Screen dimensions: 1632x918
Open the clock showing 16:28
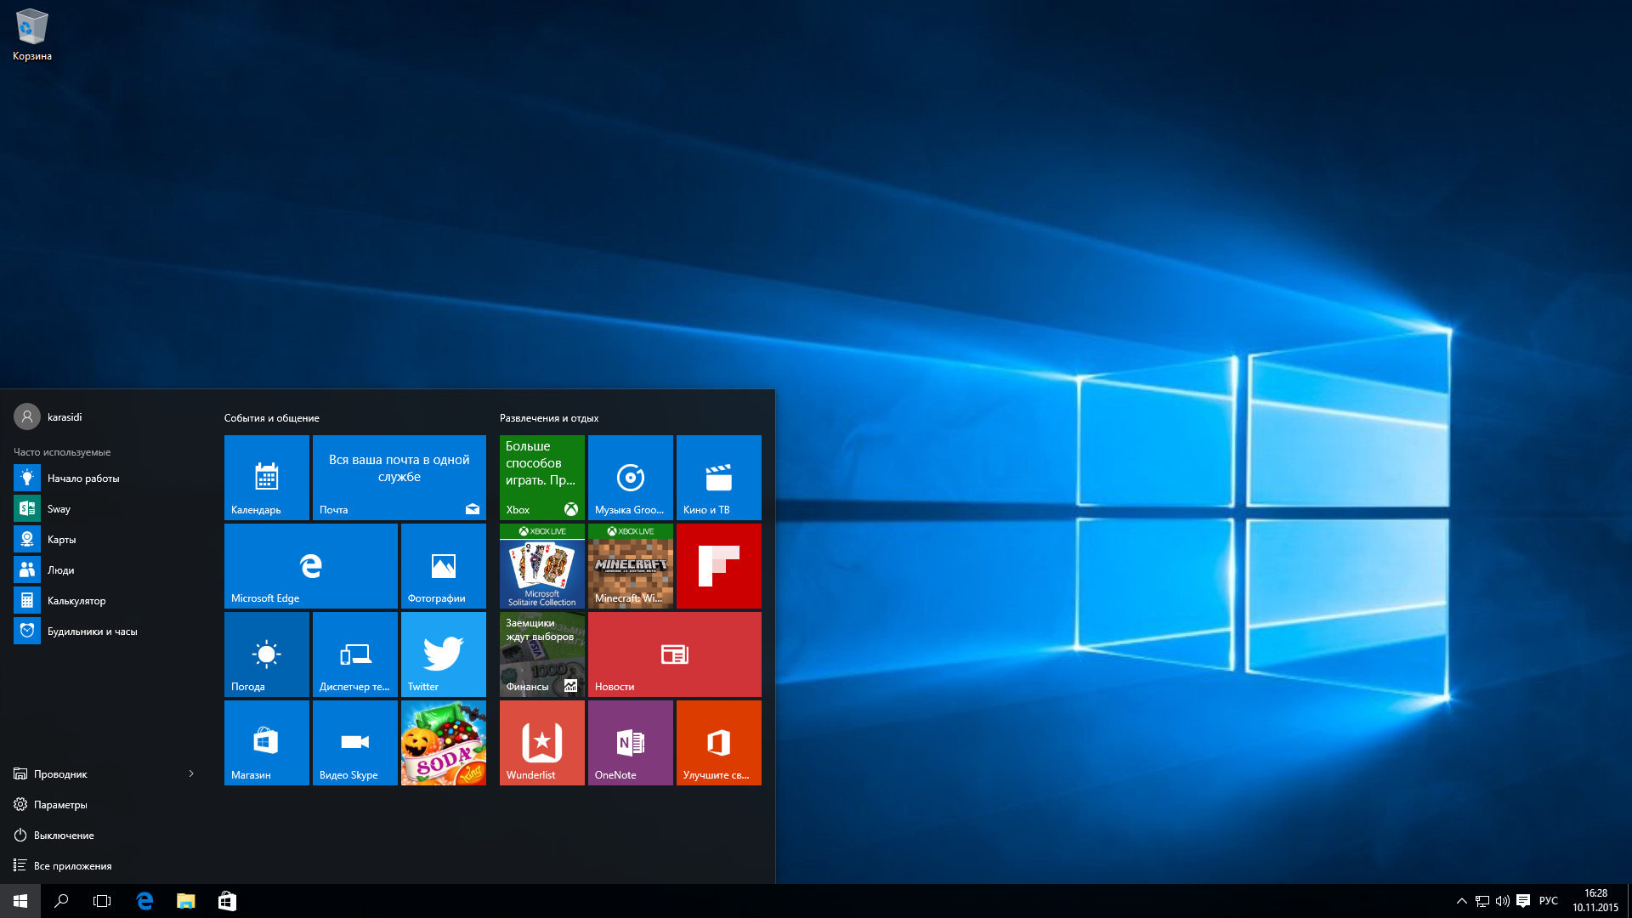[x=1595, y=901]
